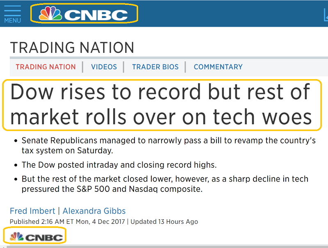
Task: Open the "Dow rises to record" headline
Action: [x=161, y=105]
